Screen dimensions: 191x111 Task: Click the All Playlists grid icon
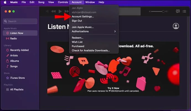coord(7,90)
